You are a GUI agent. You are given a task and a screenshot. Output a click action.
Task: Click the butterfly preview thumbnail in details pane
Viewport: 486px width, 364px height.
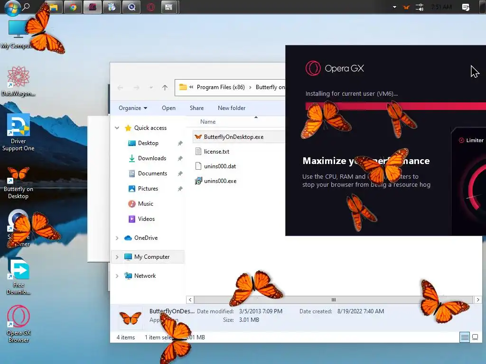pos(131,318)
